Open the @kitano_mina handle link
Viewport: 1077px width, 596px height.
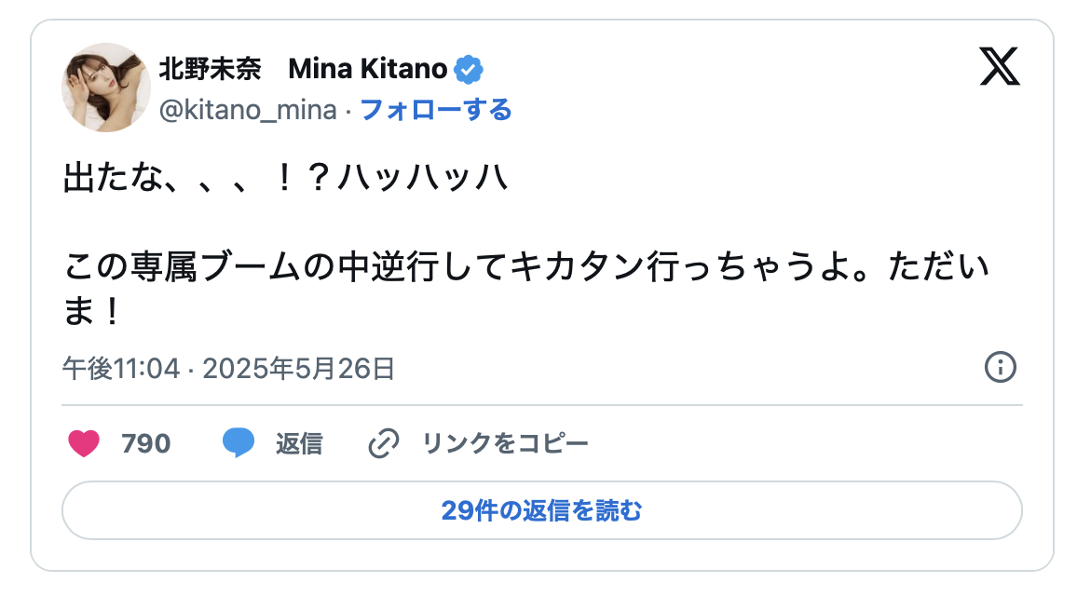(x=248, y=110)
